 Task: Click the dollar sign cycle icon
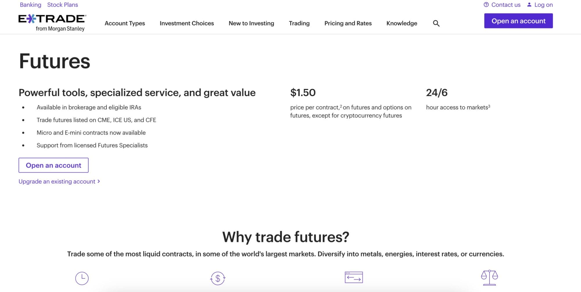(218, 278)
